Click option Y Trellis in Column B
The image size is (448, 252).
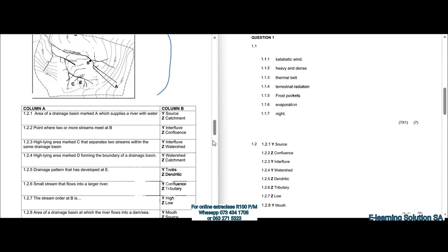169,170
